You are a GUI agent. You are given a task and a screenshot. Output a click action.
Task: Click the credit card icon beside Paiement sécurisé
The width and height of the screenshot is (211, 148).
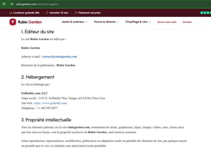point(76,13)
